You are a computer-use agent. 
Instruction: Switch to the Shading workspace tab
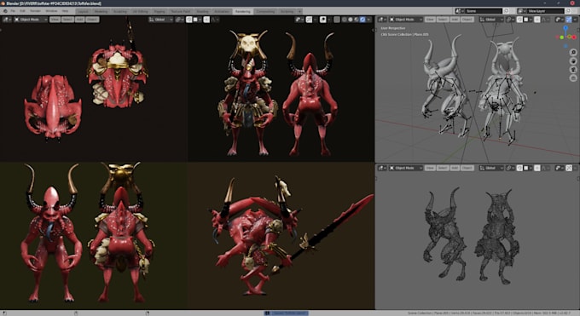[202, 11]
